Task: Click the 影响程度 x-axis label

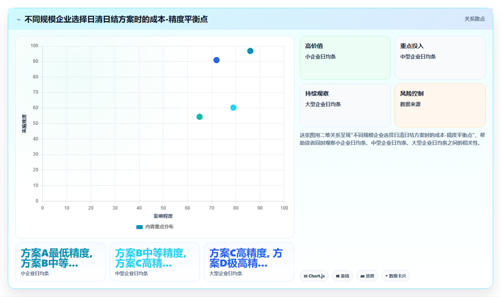Action: tap(163, 216)
